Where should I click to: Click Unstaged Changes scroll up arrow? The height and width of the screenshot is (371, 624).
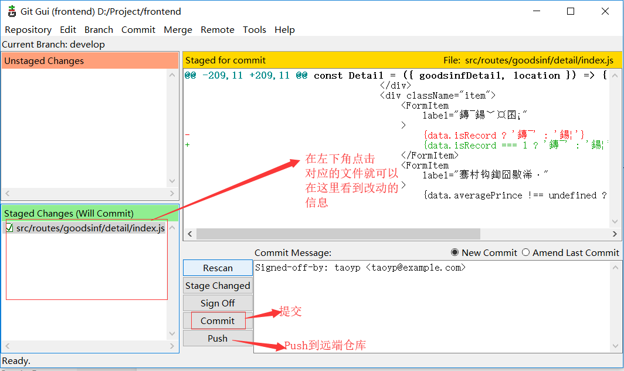(x=172, y=75)
